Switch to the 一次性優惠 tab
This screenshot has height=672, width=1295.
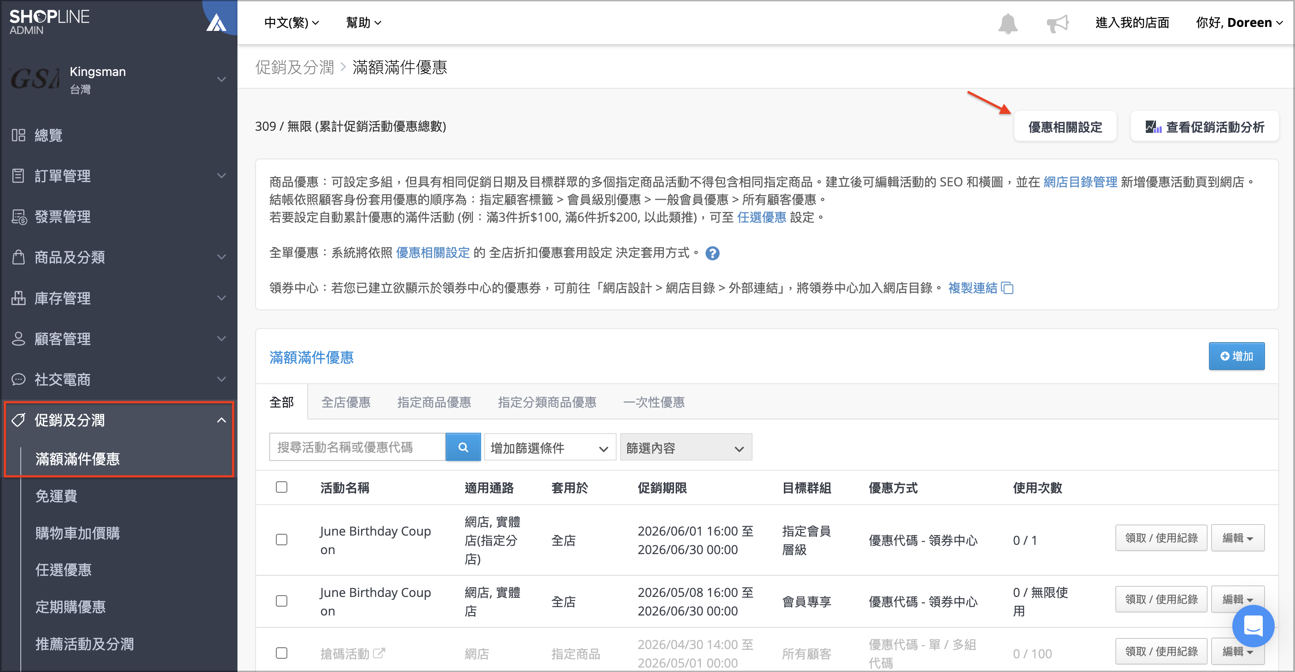click(654, 402)
